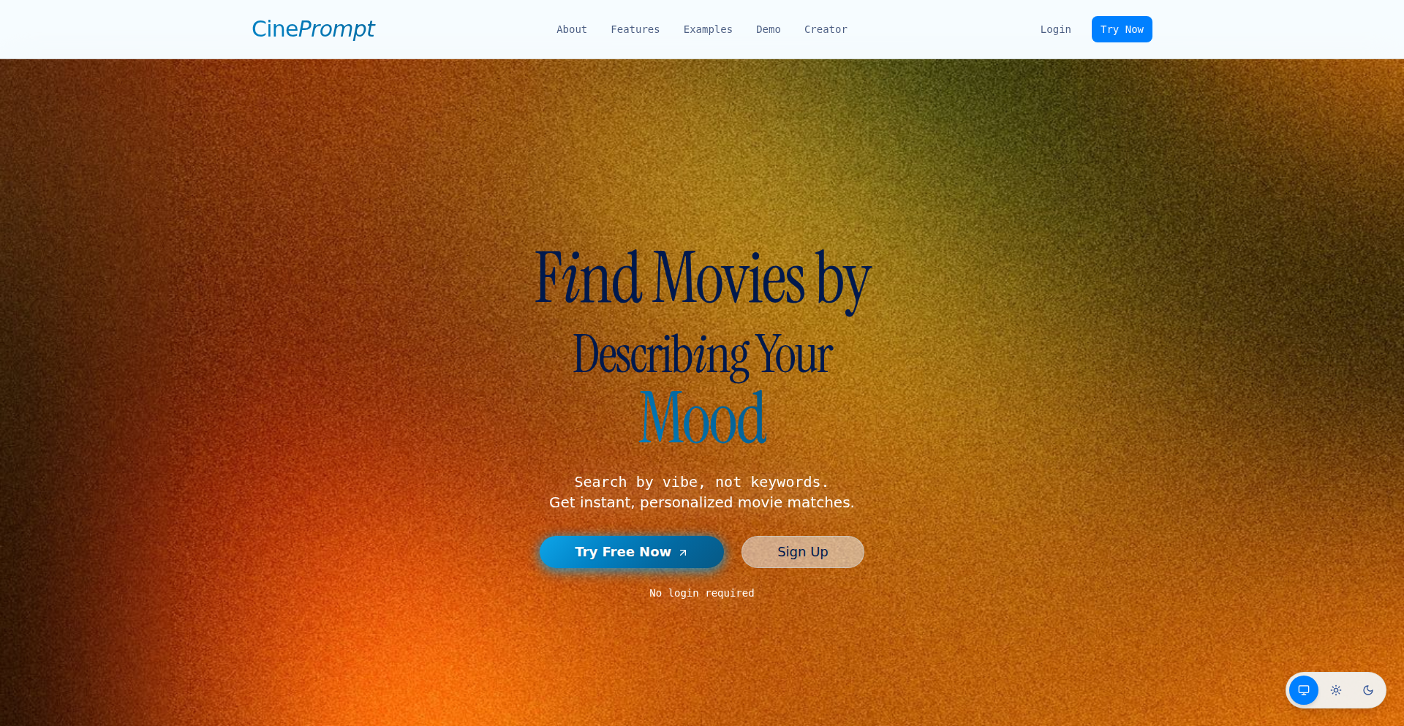This screenshot has height=726, width=1404.
Task: Open the Features nav link
Action: [635, 29]
